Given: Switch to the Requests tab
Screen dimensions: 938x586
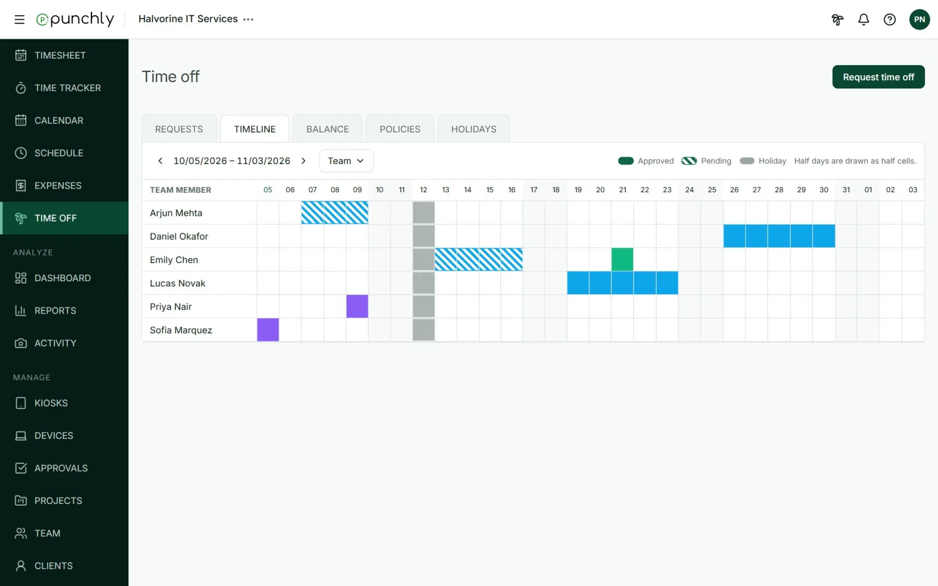Looking at the screenshot, I should pos(179,129).
